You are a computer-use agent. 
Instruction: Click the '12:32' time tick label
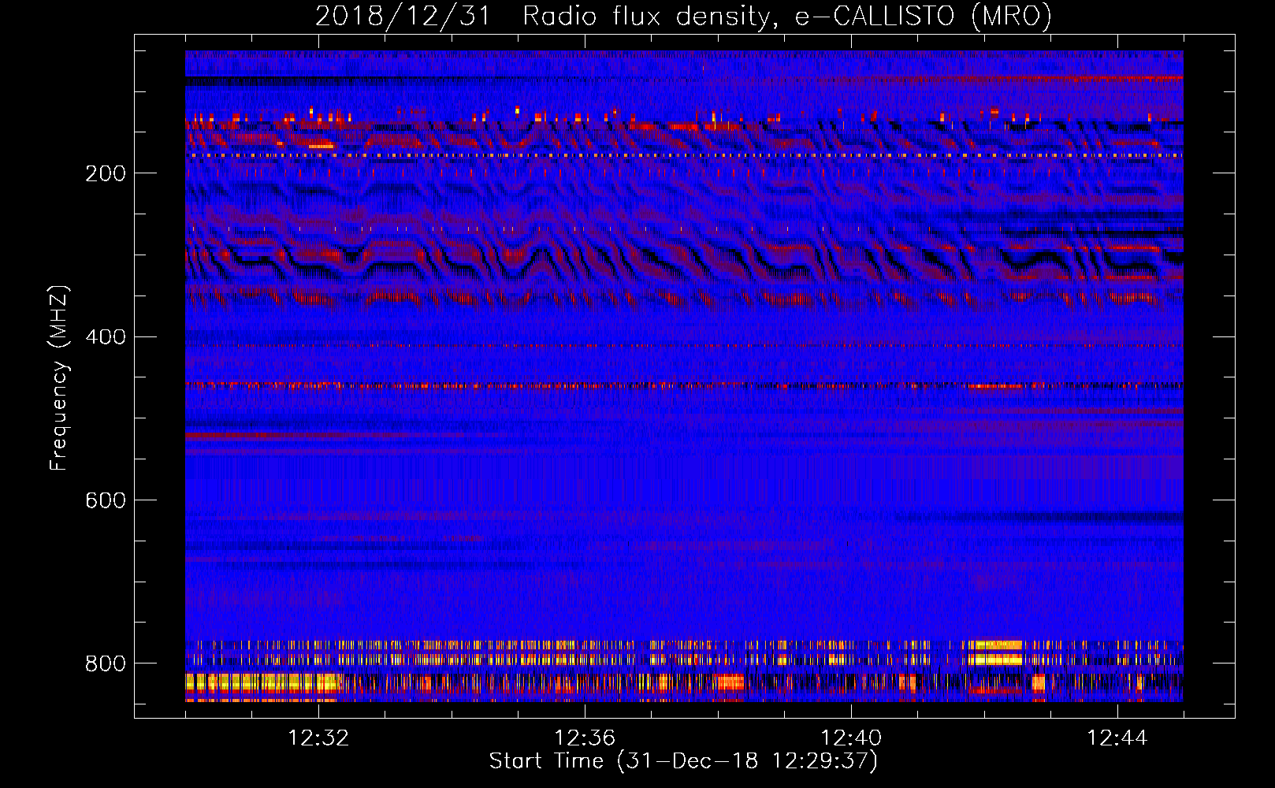coord(318,738)
